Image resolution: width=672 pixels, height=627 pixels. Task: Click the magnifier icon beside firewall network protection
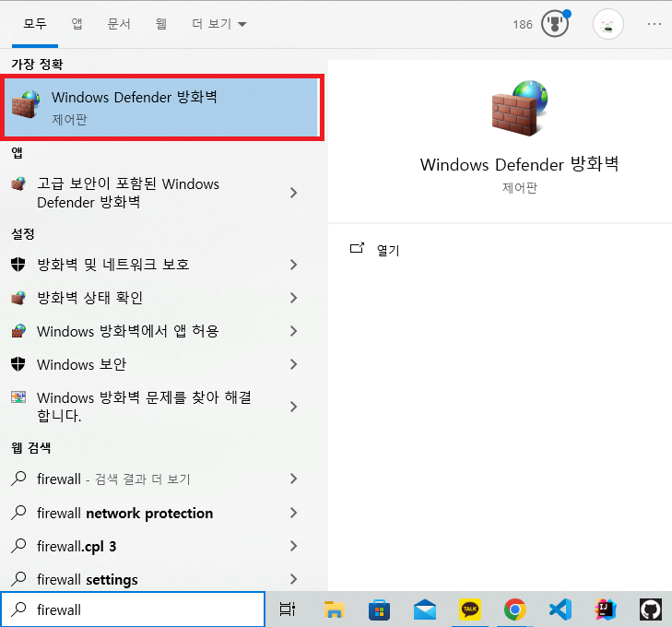point(18,512)
